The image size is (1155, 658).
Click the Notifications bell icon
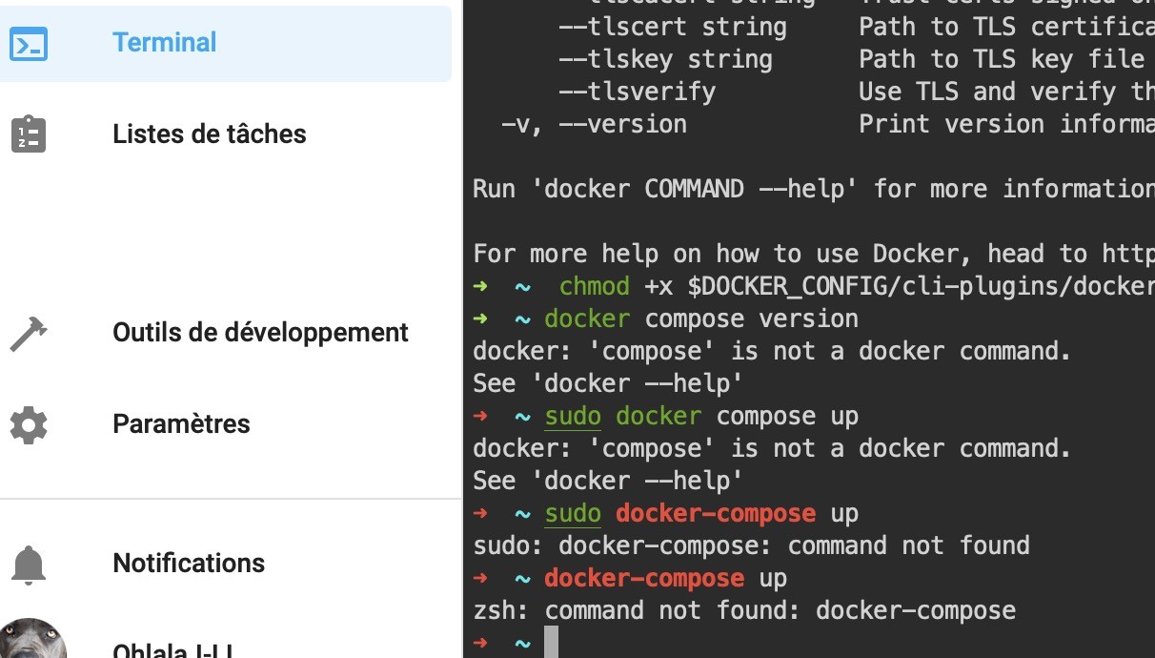29,564
